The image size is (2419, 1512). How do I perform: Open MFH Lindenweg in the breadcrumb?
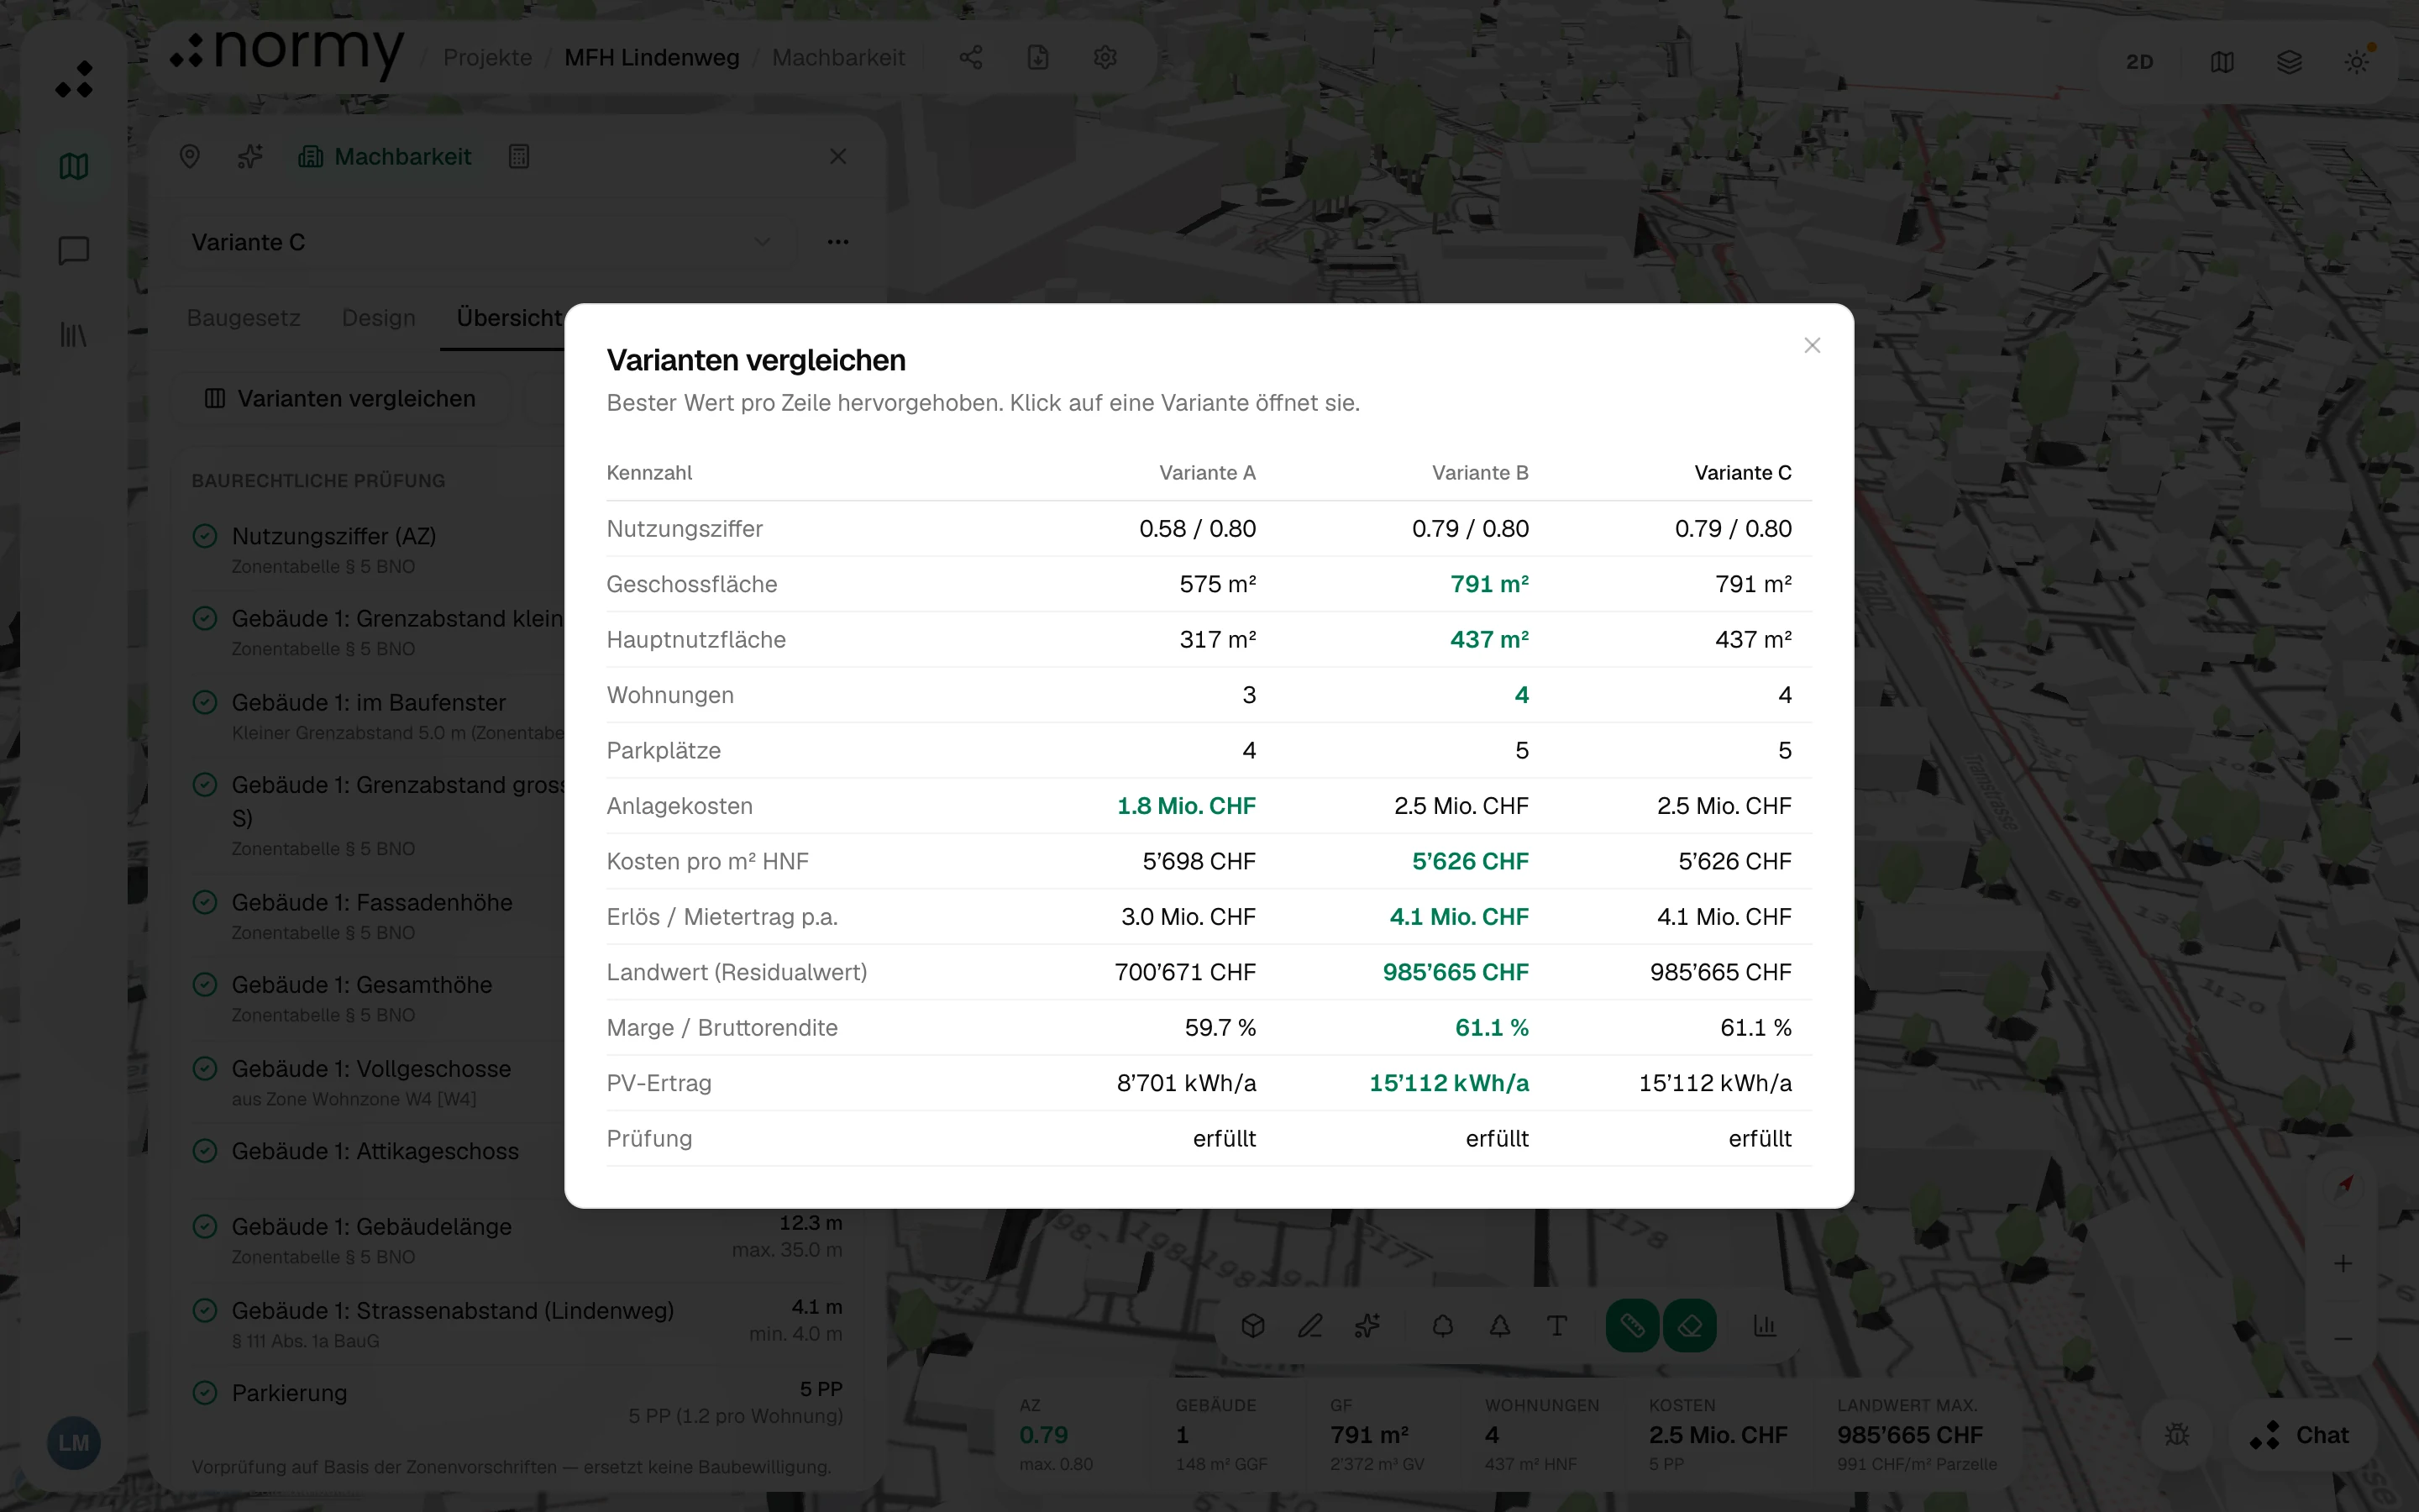652,58
